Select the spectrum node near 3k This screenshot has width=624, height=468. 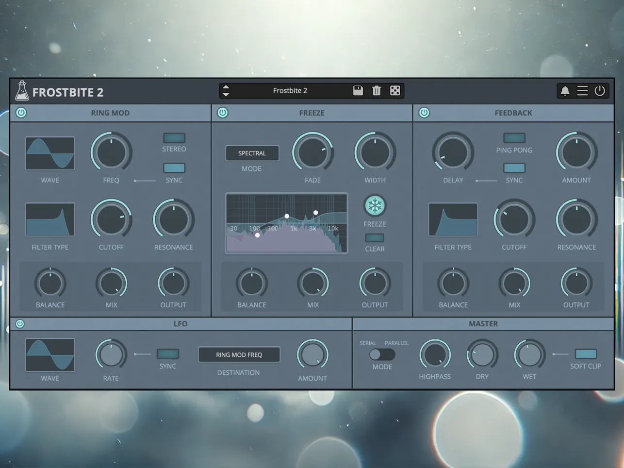[x=316, y=213]
